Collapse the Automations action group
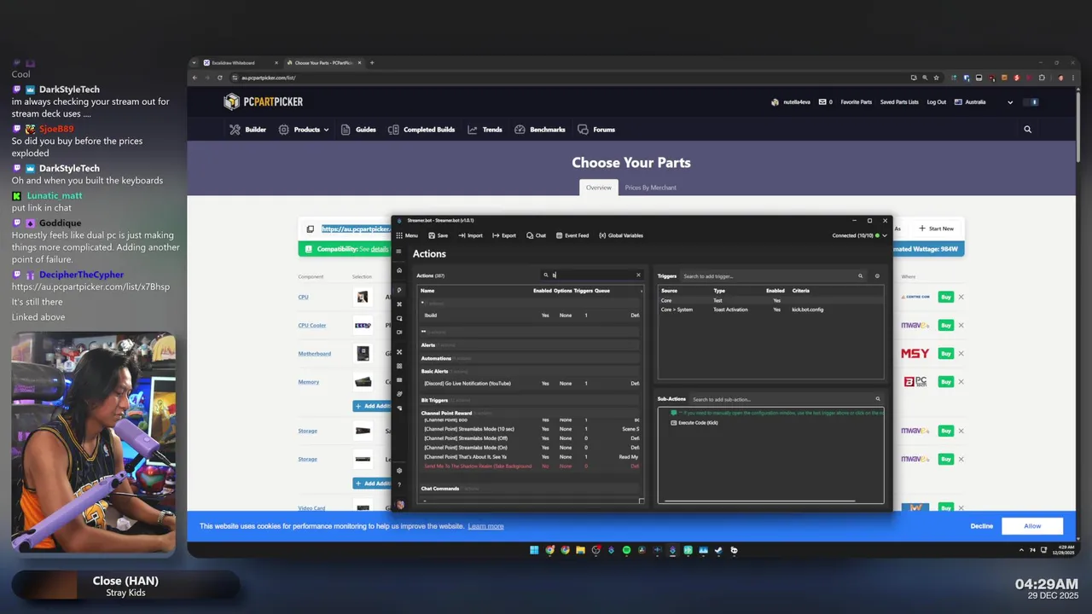1092x614 pixels. point(529,358)
